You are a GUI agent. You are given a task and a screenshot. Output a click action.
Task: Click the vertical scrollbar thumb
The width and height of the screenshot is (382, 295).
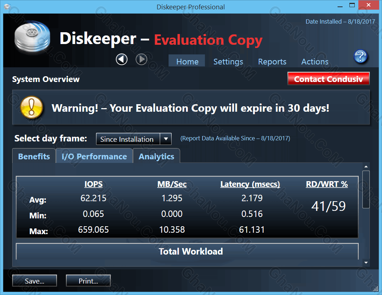(366, 189)
